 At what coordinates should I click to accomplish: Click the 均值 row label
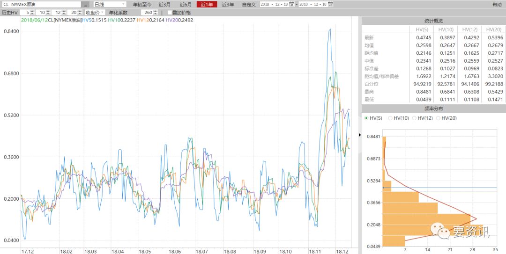[x=369, y=45]
